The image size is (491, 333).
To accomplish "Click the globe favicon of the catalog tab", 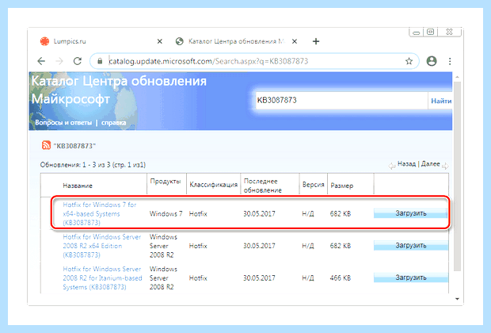I will tap(180, 41).
